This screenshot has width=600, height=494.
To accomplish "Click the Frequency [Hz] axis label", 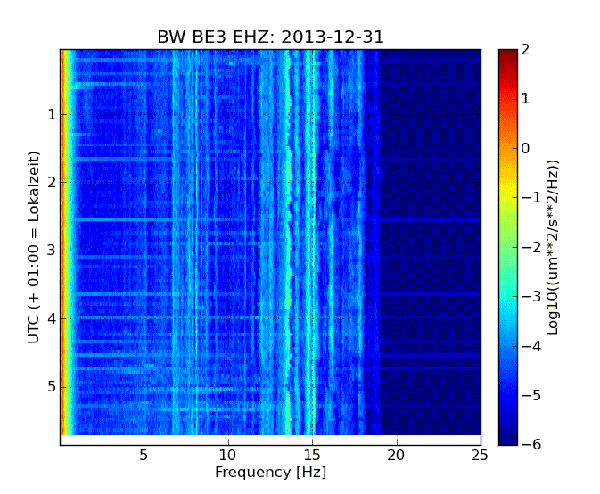I will pos(270,473).
